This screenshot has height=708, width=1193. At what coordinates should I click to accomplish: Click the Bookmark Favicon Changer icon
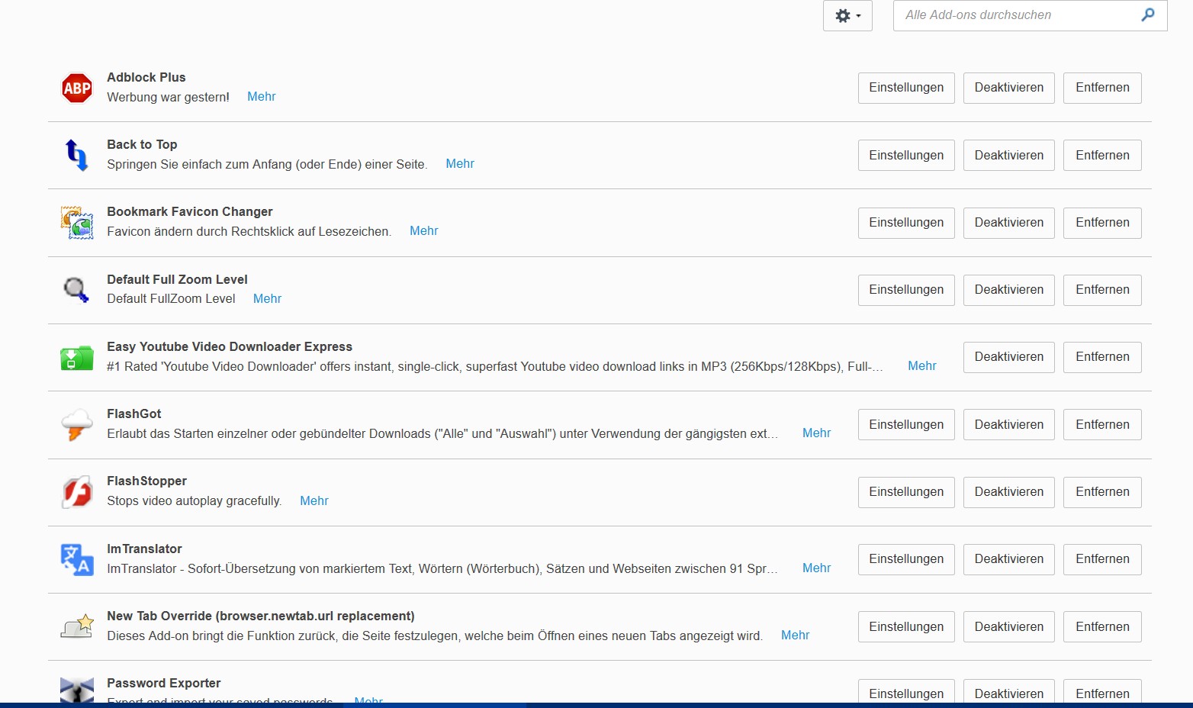(x=77, y=223)
